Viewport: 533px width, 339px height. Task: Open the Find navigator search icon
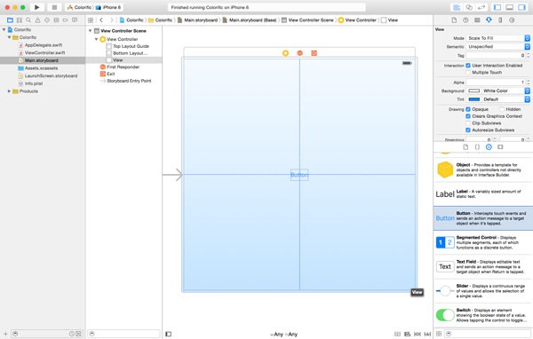(x=28, y=20)
